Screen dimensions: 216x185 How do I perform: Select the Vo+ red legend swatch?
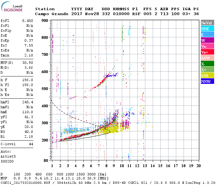point(207,52)
